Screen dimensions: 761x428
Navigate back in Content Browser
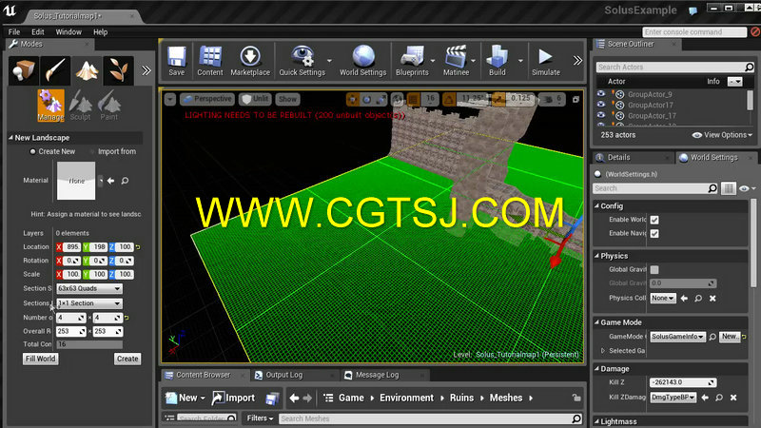(x=294, y=398)
